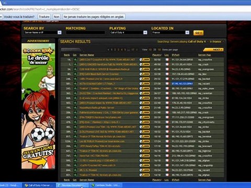
Task: Join the rank 478 mp_citystreets server
Action: (x=144, y=122)
